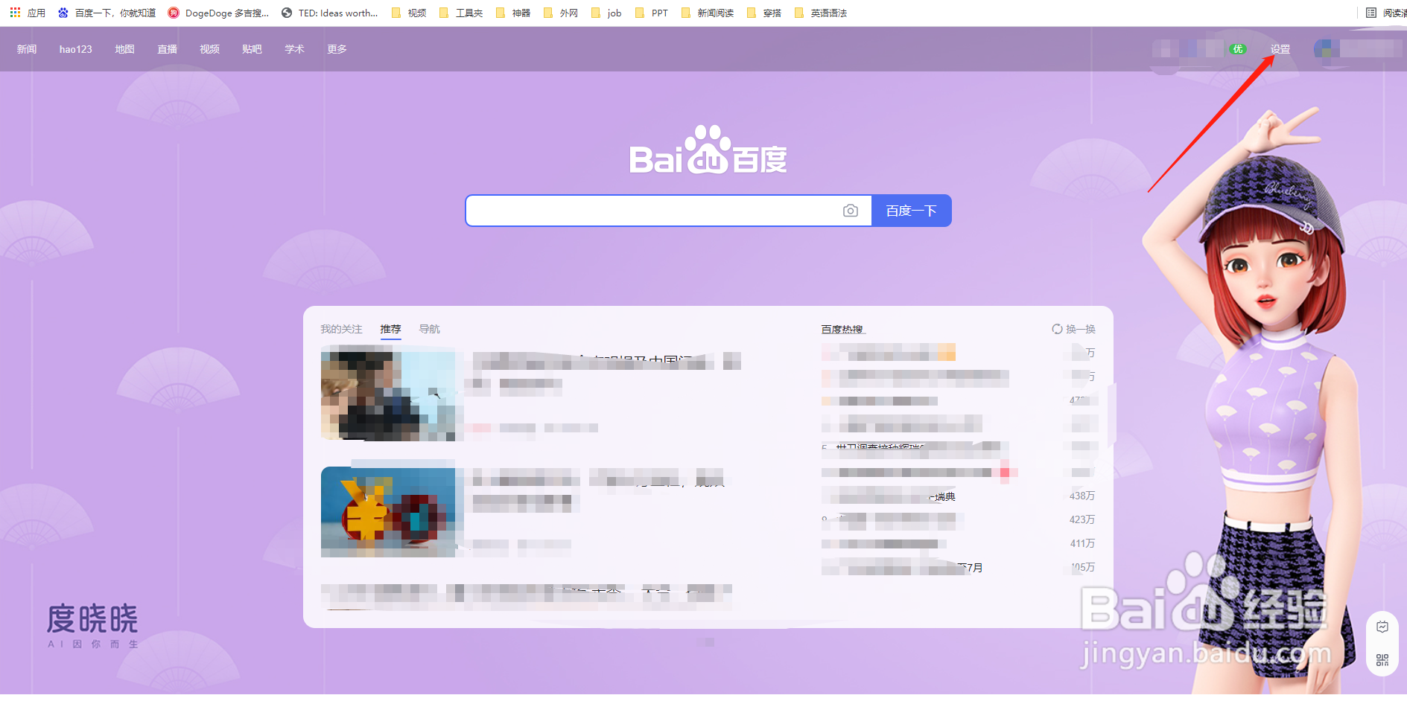The image size is (1407, 701).
Task: Click the user avatar in top right
Action: click(x=1324, y=49)
